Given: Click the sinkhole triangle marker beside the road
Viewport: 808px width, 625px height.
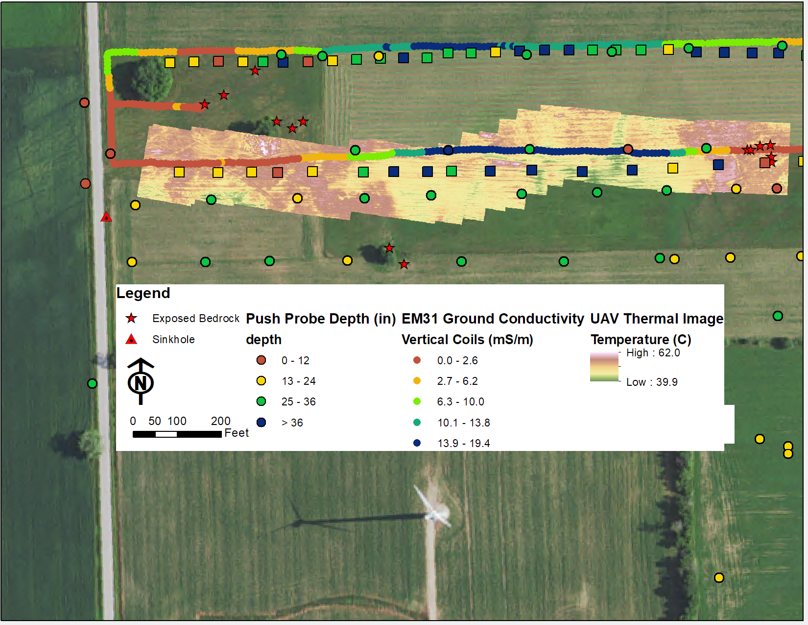Looking at the screenshot, I should click(x=107, y=217).
